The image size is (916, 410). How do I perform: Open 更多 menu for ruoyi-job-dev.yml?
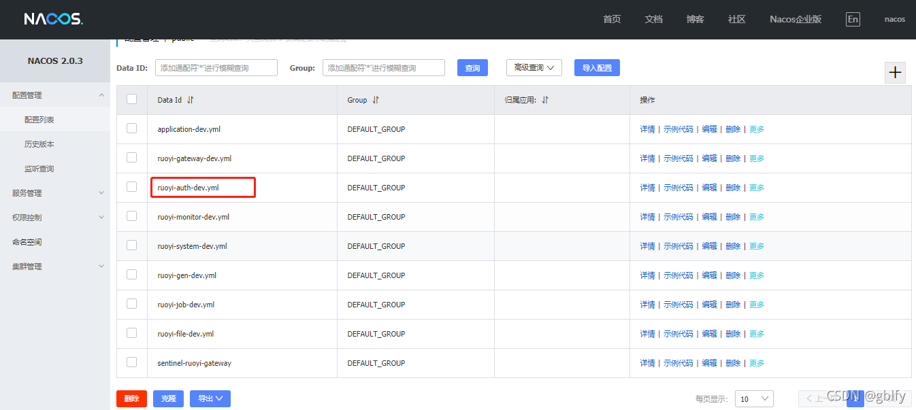pyautogui.click(x=757, y=305)
